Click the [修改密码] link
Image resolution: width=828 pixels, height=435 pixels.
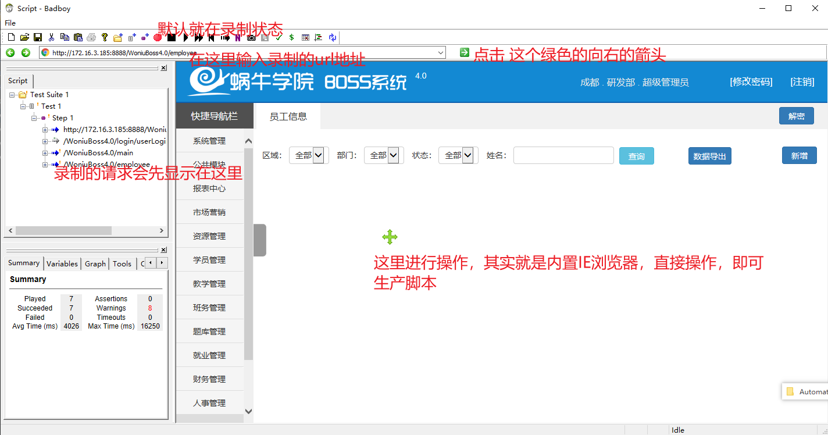pos(751,82)
